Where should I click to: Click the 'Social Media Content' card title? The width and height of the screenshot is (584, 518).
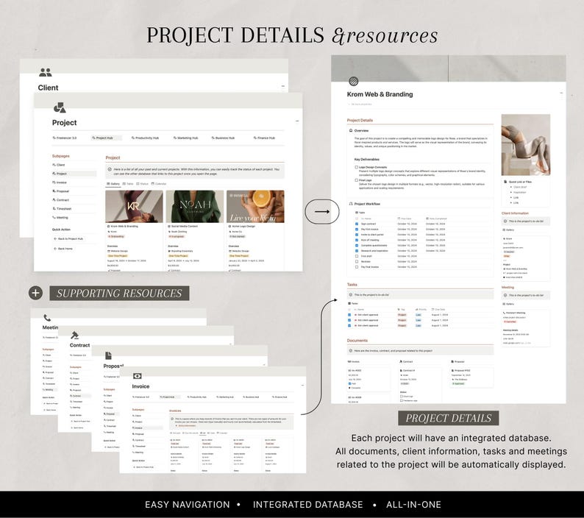[x=185, y=226]
